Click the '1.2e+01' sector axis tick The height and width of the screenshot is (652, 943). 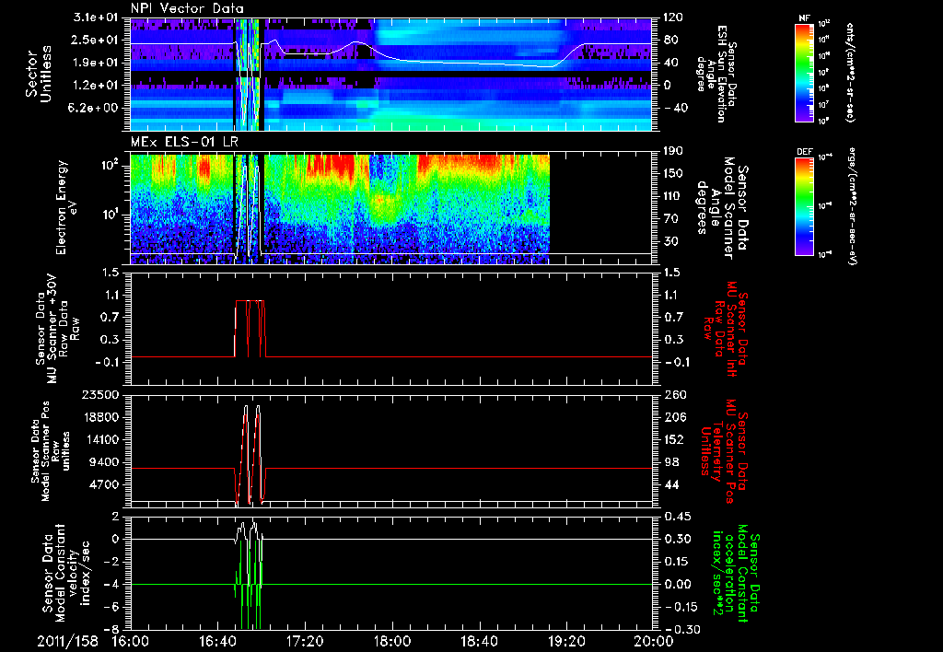click(96, 85)
